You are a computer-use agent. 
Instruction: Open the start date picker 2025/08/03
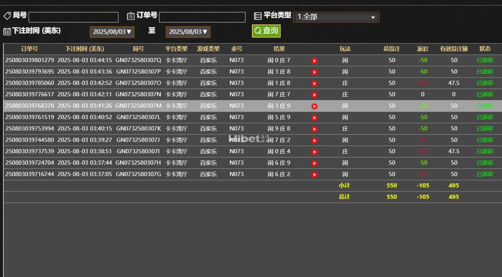tap(112, 32)
